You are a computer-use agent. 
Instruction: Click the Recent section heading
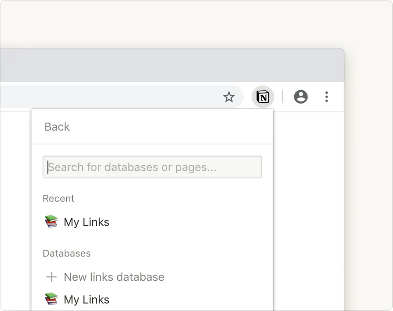(x=58, y=198)
